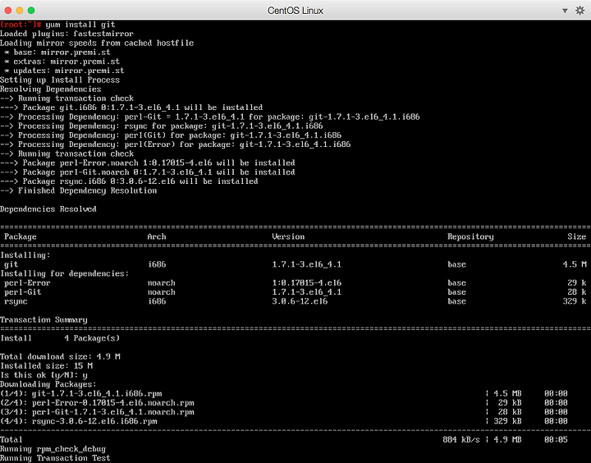The image size is (591, 463).
Task: Click the '4.5 MB' download size value
Action: click(508, 393)
